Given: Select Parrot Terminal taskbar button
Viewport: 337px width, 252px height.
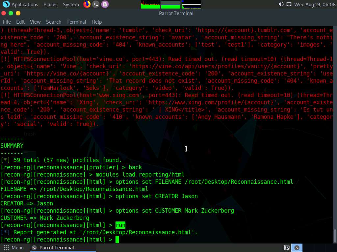Looking at the screenshot, I should 63,248.
